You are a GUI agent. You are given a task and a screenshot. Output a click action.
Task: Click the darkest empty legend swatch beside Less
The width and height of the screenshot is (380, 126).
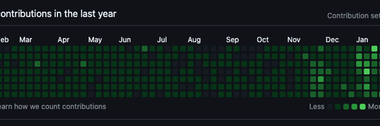[330, 107]
